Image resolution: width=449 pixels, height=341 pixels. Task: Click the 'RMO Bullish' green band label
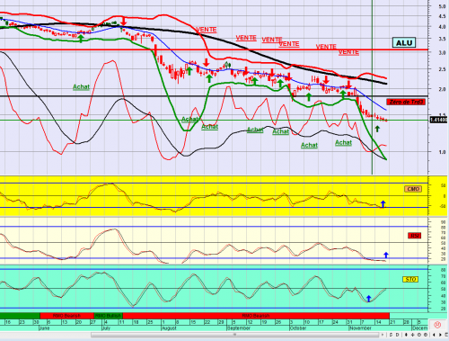(108, 316)
